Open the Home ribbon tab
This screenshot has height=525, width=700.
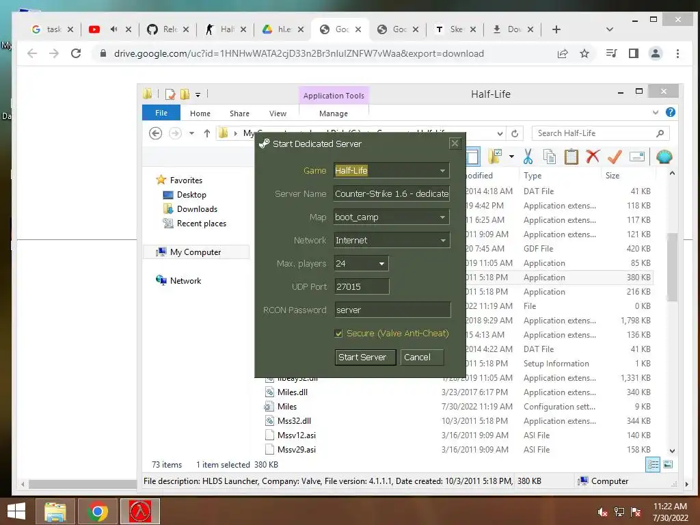tap(200, 113)
